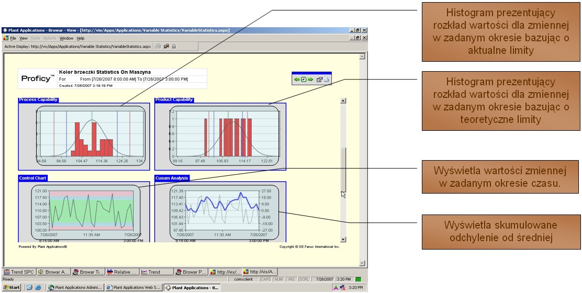Click the Process Capability panel header
The image size is (582, 293).
pos(38,99)
